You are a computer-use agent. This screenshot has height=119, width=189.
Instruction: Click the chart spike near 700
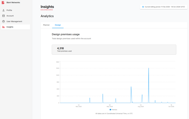coord(131,95)
